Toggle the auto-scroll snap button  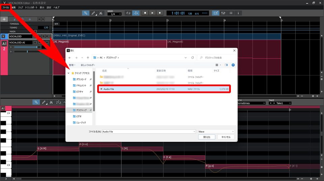pyautogui.click(x=136, y=13)
